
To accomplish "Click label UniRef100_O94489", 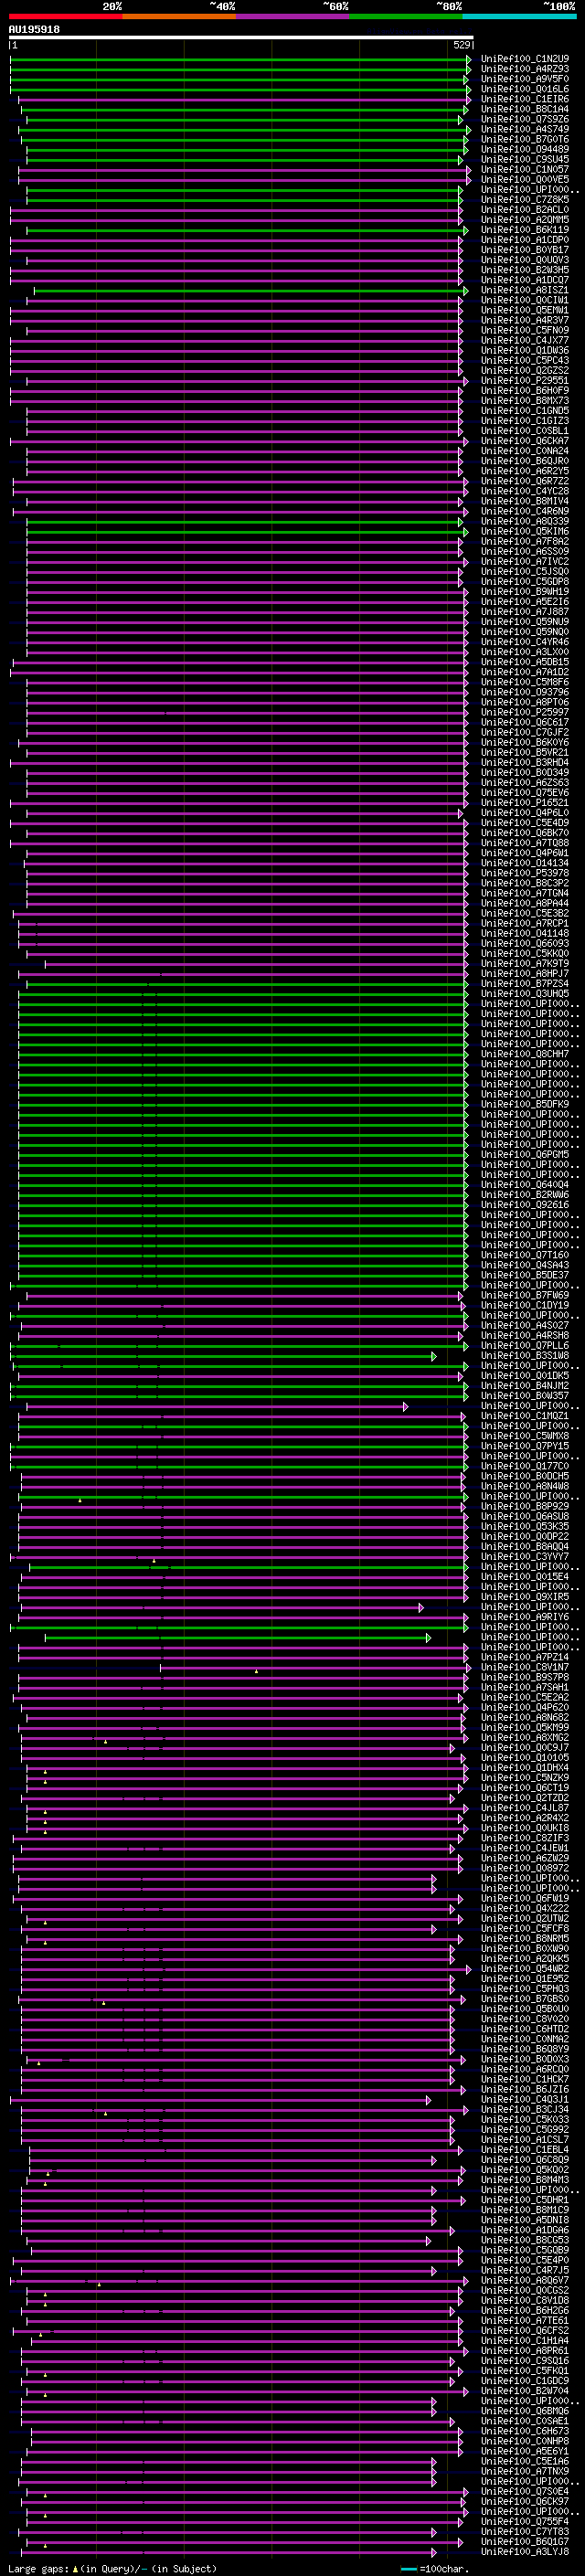I will (x=525, y=149).
